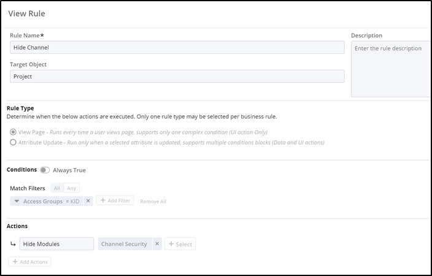Click the KID value in filter chip

click(75, 201)
